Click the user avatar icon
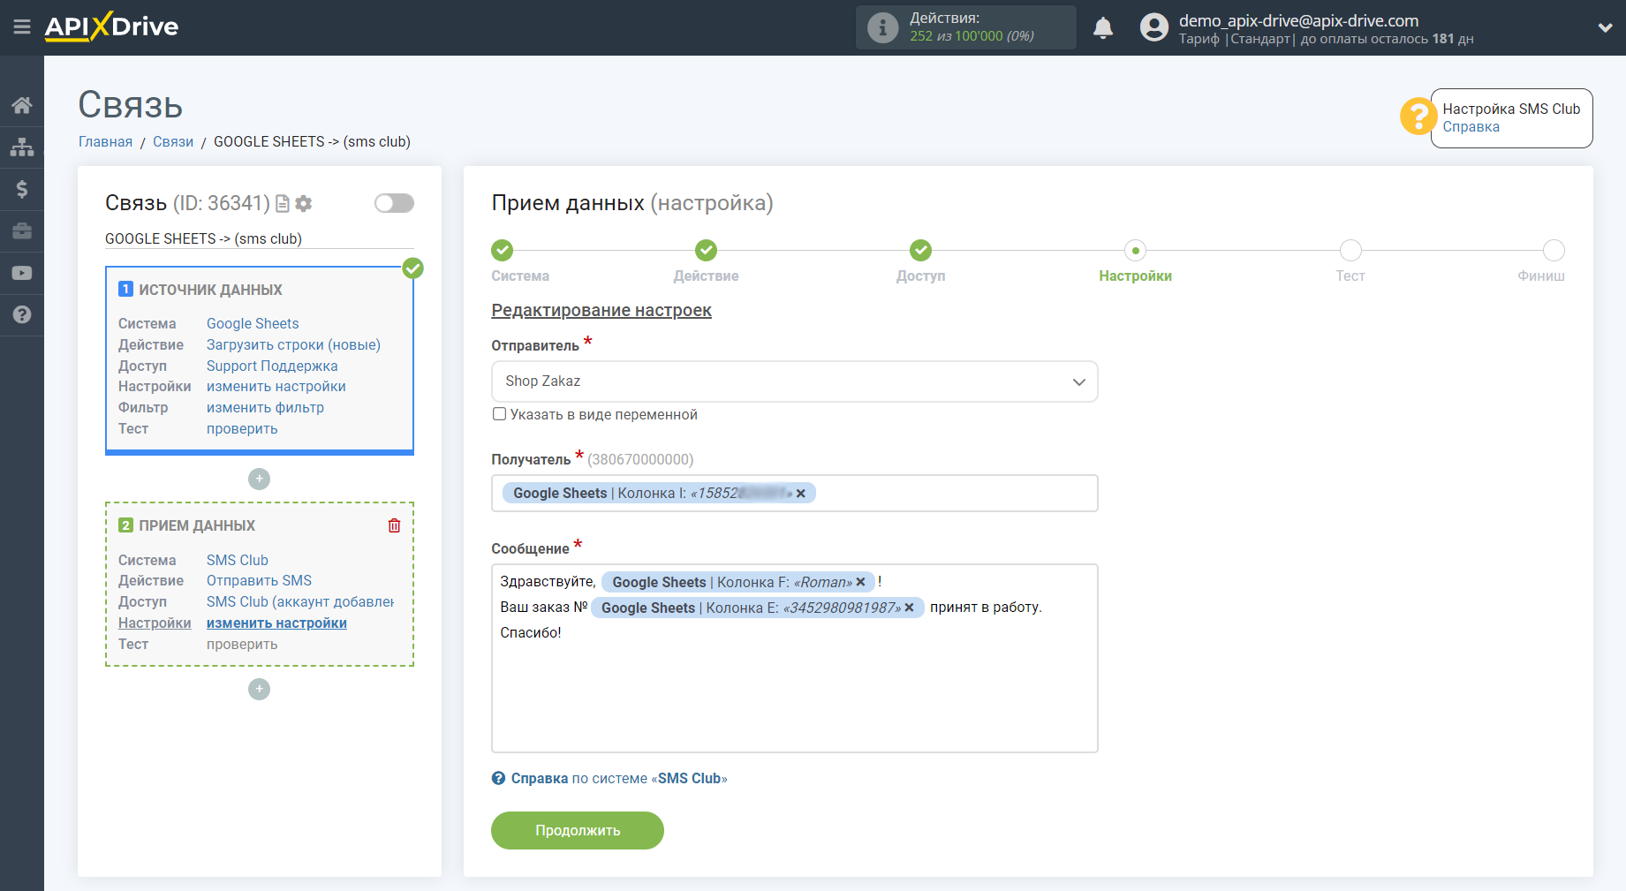 point(1153,27)
